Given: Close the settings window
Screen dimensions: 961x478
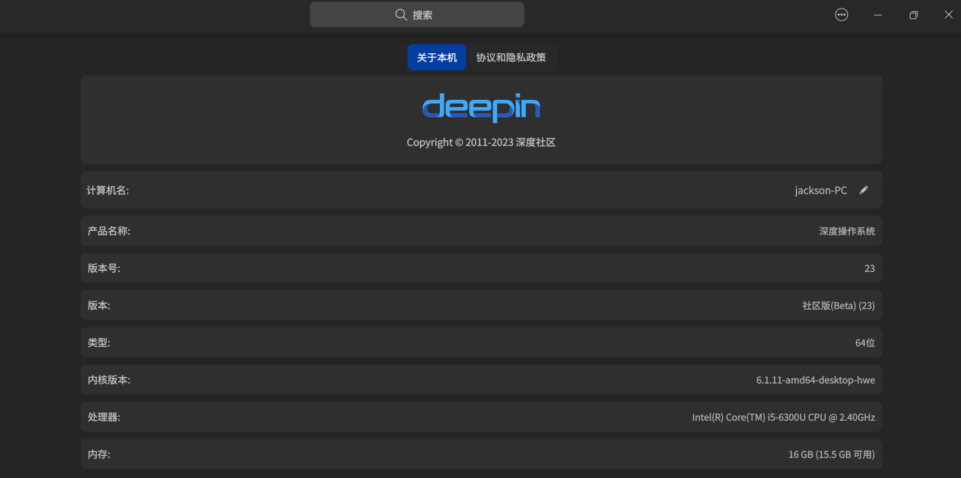Looking at the screenshot, I should click(x=949, y=15).
